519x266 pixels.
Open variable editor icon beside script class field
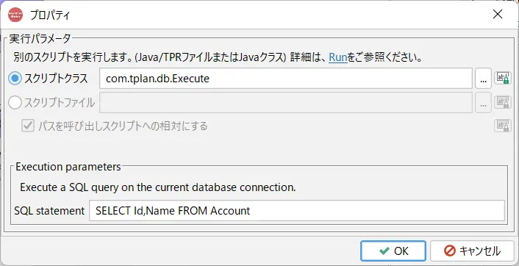pos(503,79)
